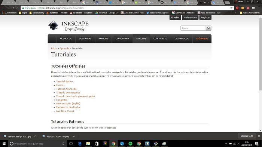The height and width of the screenshot is (147, 262).
Task: Open the CONTRIBUYE menu
Action: [x=160, y=39]
